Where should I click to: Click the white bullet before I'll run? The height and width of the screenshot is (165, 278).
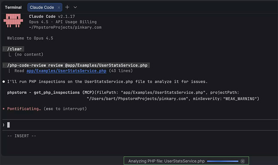tap(4, 82)
